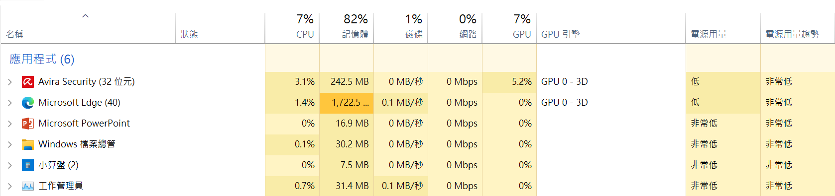835x196 pixels.
Task: Click the Windows 檔案總管 folder icon
Action: (x=28, y=144)
